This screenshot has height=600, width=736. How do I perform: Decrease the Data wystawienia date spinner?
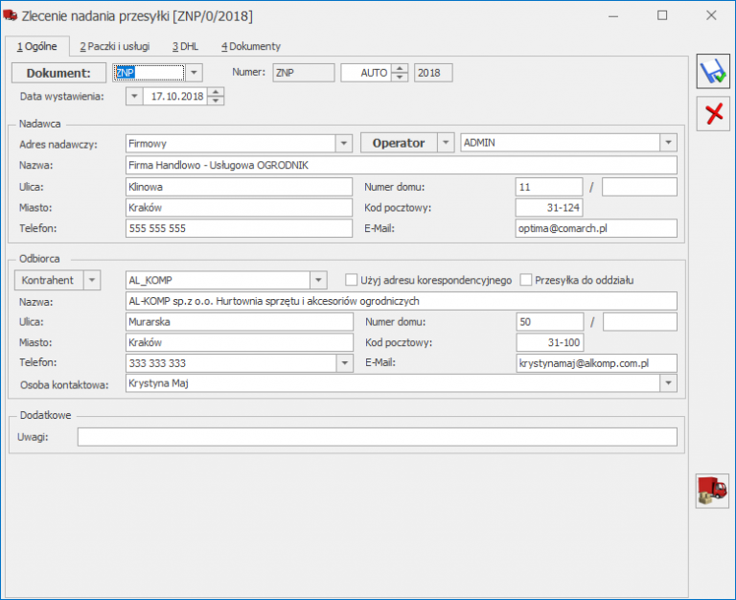[216, 101]
